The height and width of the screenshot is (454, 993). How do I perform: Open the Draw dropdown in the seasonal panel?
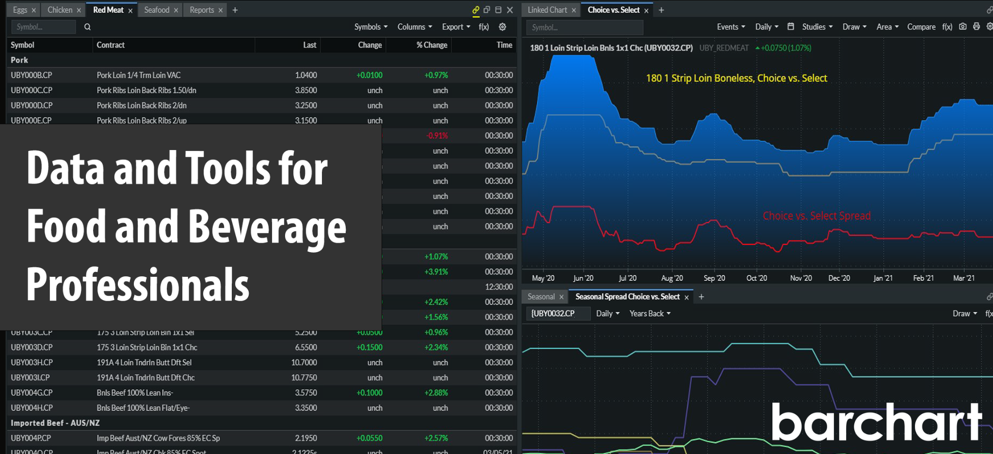click(x=965, y=314)
